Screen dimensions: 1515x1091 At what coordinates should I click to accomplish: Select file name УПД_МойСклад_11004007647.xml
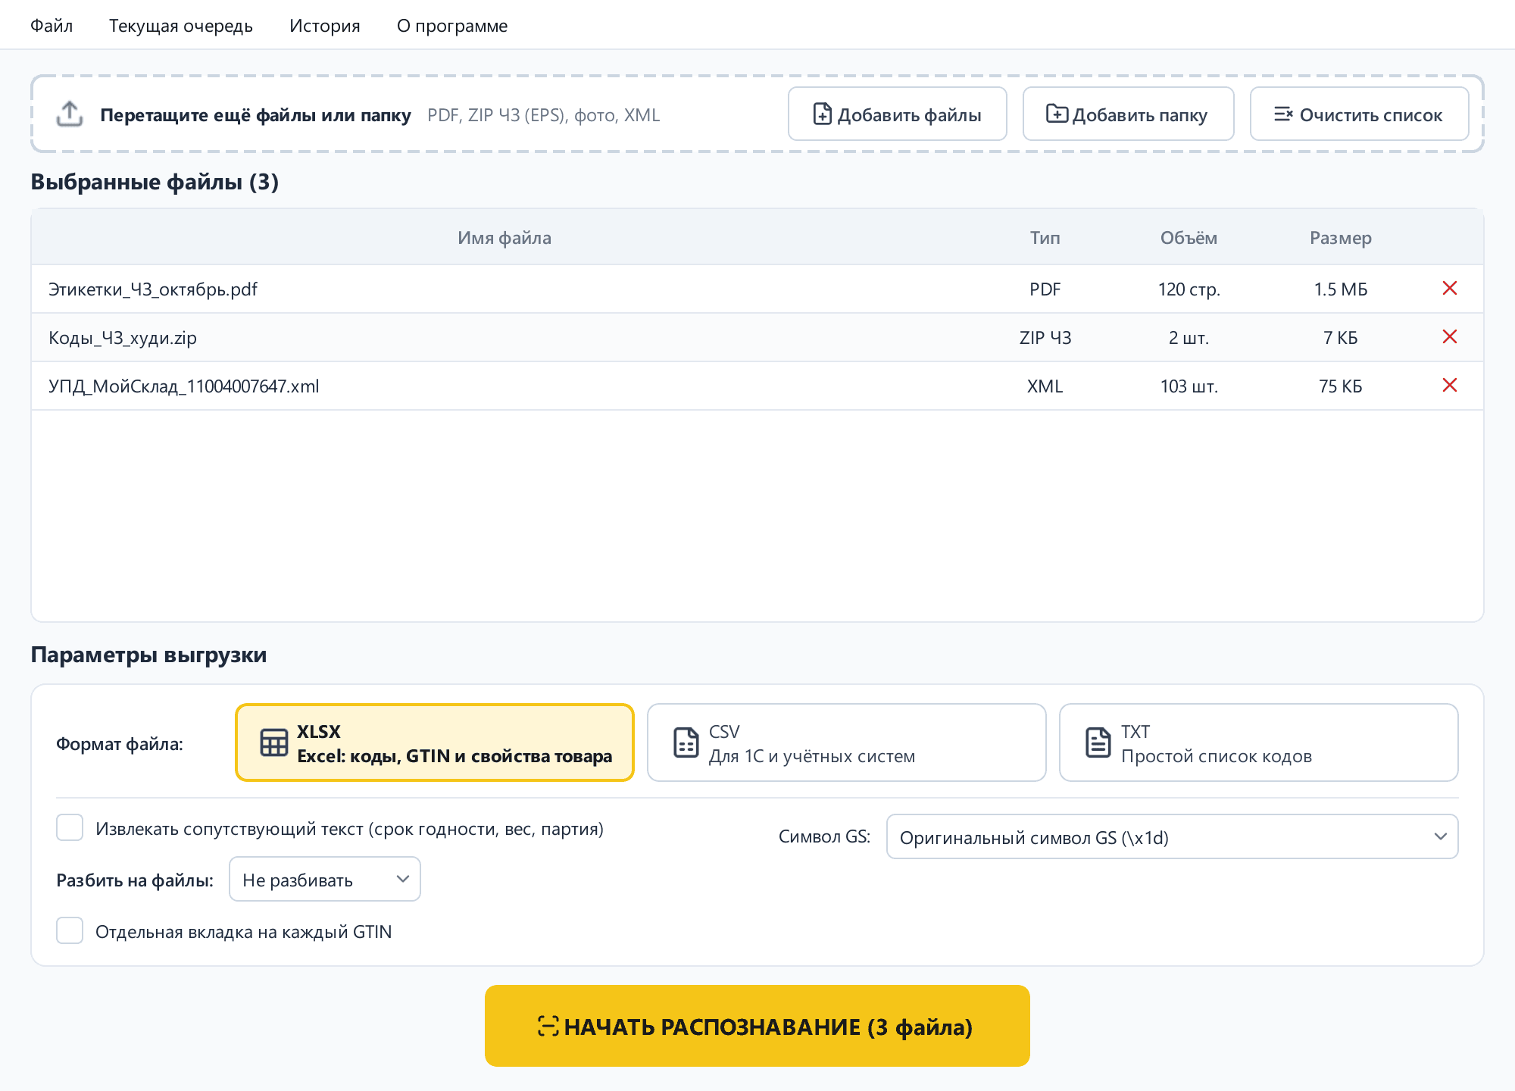point(184,386)
